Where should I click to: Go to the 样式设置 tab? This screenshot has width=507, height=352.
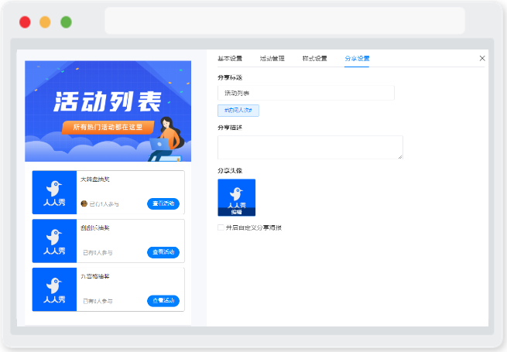[x=314, y=59]
